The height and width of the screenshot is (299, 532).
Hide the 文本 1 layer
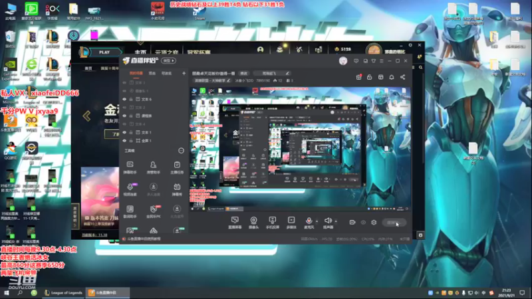tap(124, 132)
